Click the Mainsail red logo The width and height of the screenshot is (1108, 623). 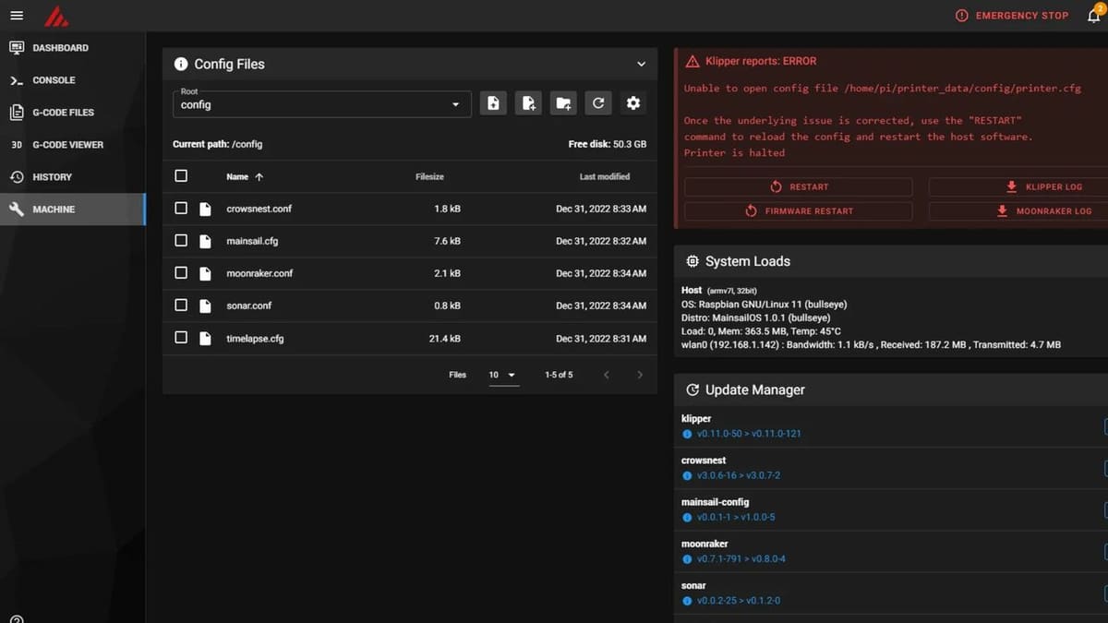(57, 16)
